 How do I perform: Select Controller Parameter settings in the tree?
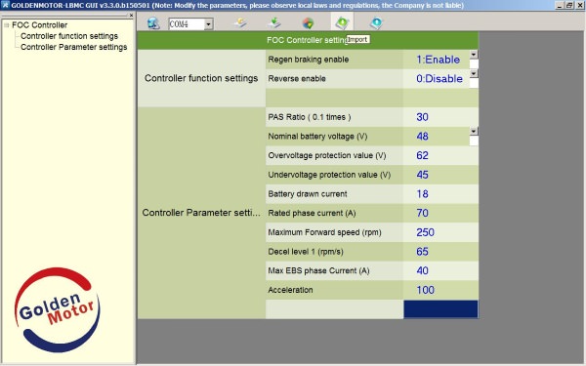click(x=73, y=47)
